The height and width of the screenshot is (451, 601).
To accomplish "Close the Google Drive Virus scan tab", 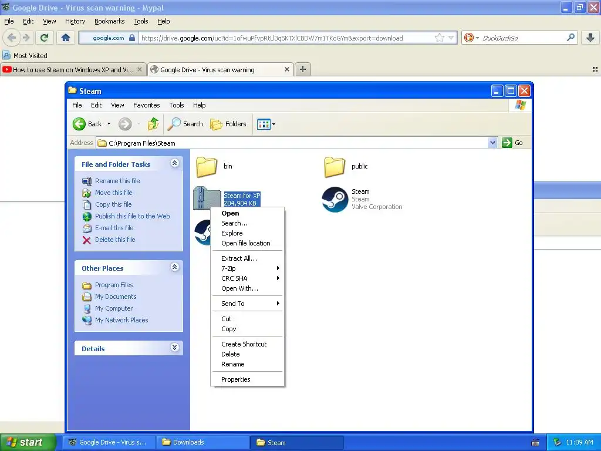I will click(x=286, y=69).
